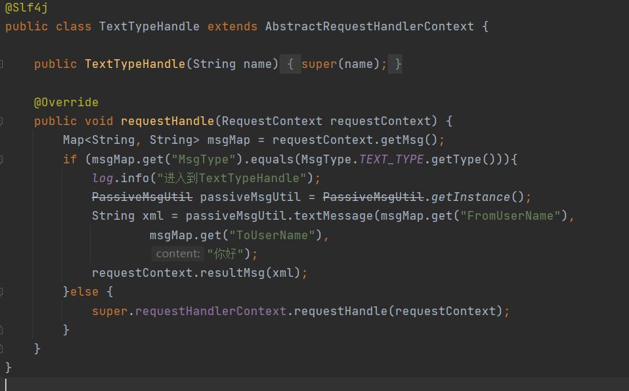
Task: Click the Map<String, String> type declaration
Action: tap(131, 140)
